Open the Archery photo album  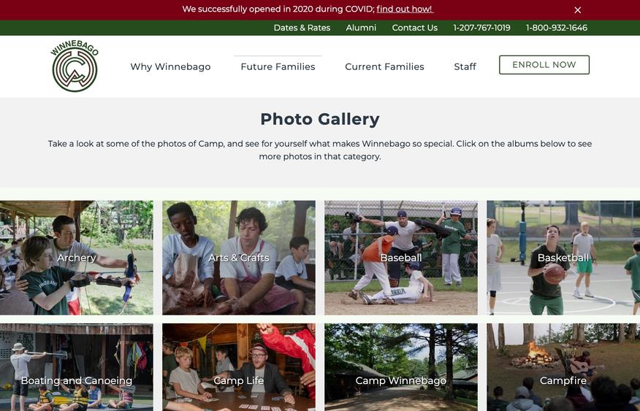click(76, 258)
